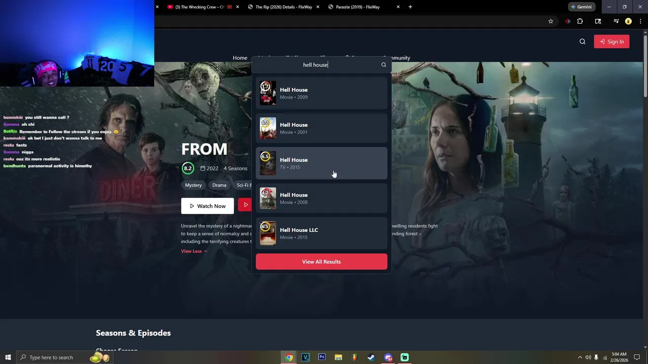Open volume control in system tray
This screenshot has height=364, width=648.
pos(588,357)
